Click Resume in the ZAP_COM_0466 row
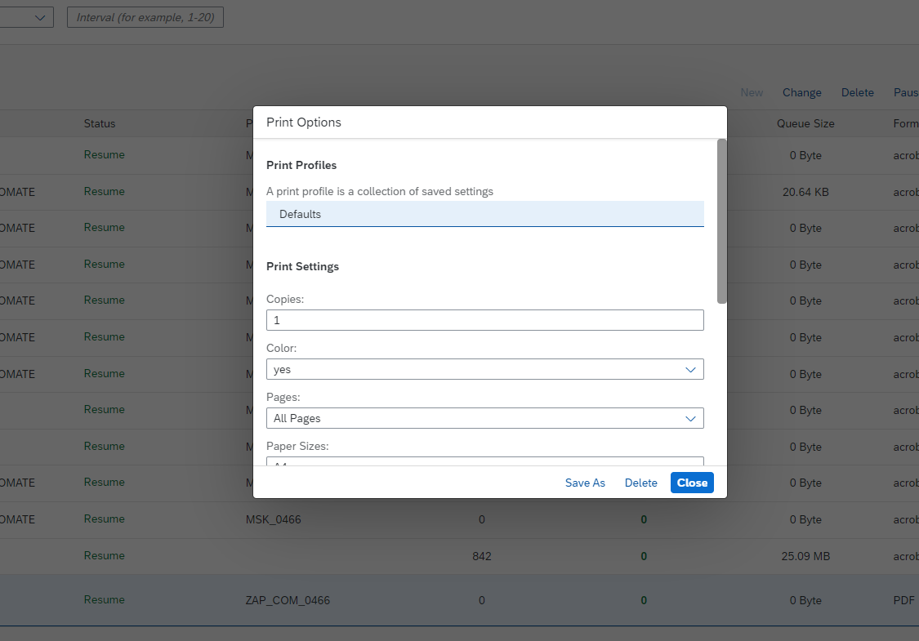Viewport: 919px width, 641px height. click(x=105, y=600)
